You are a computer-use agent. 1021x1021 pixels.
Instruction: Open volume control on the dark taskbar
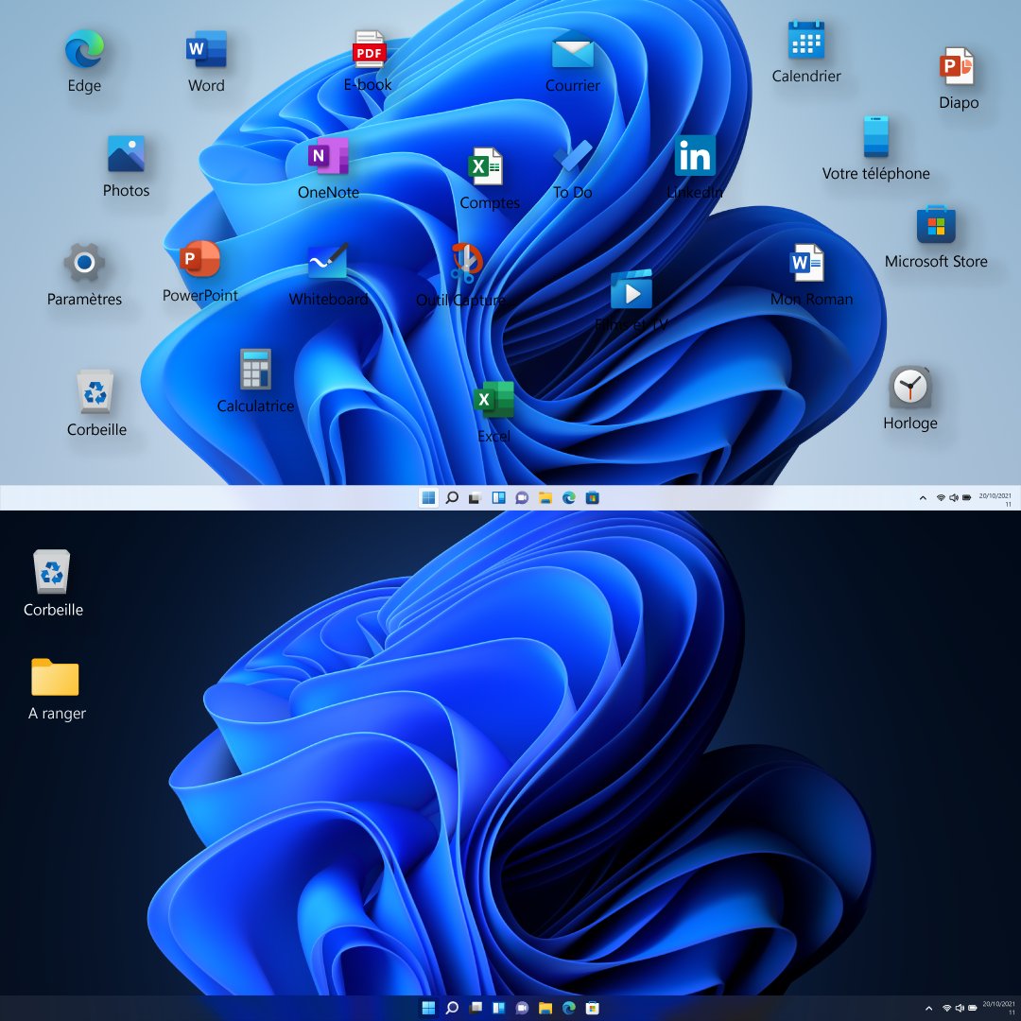tap(960, 1009)
